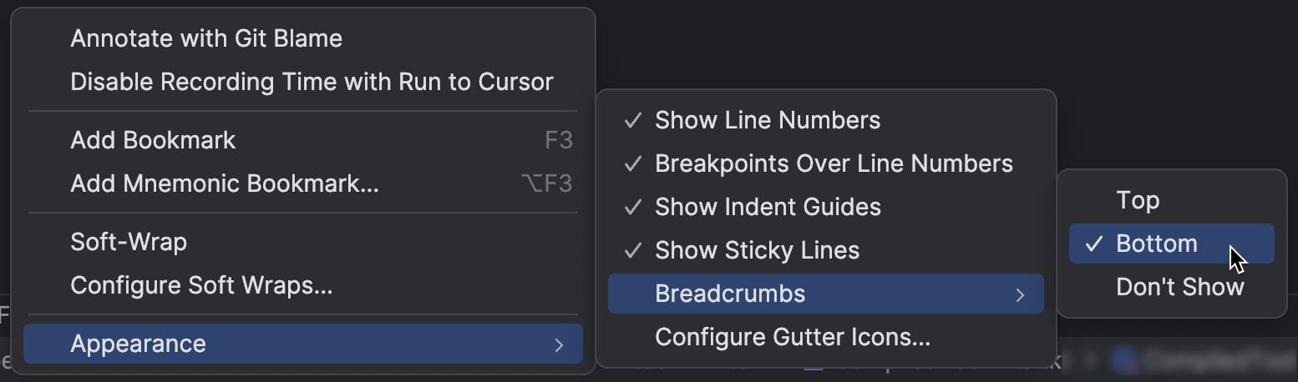Screen dimensions: 1298x382
Task: Set breadcrumbs position to Top
Action: point(1138,200)
